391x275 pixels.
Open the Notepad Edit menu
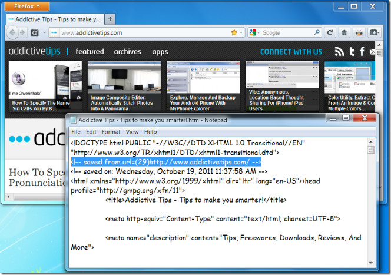[91, 132]
